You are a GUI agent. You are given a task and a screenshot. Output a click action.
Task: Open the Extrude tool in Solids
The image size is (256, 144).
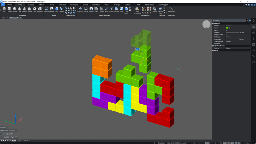point(46,9)
